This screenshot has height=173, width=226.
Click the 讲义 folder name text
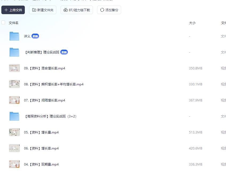click(x=27, y=36)
